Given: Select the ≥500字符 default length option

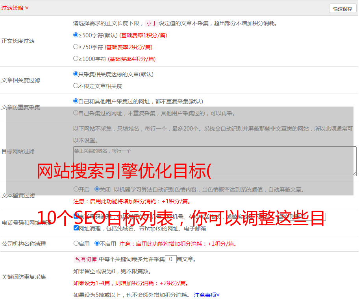Looking at the screenshot, I should tap(76, 35).
